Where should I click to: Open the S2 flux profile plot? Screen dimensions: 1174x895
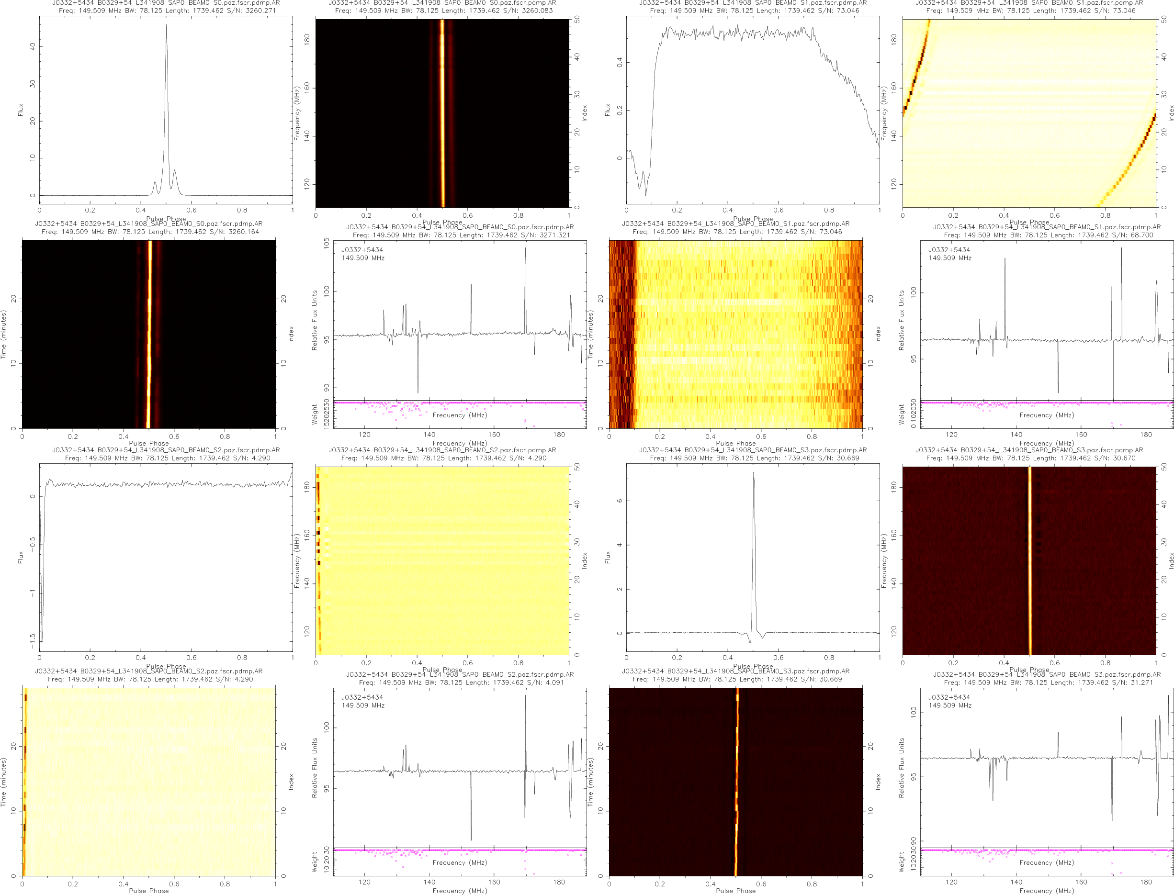pyautogui.click(x=166, y=557)
